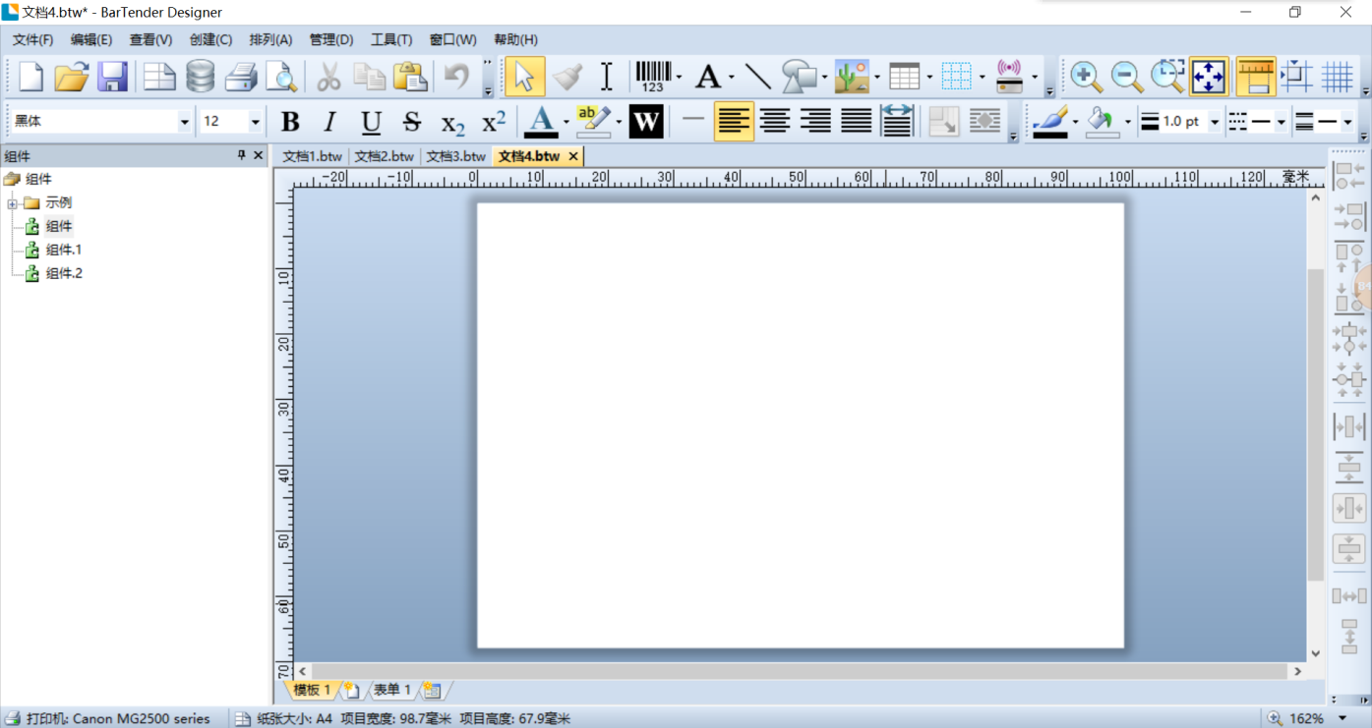Select 组件.2 in the component tree
Viewport: 1372px width, 728px height.
pos(64,273)
